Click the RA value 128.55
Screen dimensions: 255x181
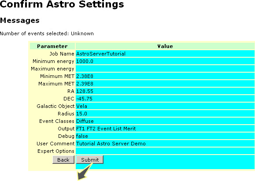coord(85,91)
